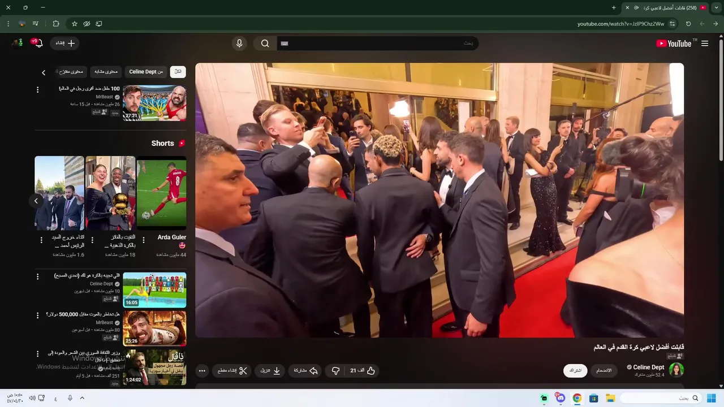Click the install-app icon in address bar
Screen dimensions: 724x407
coord(99,24)
